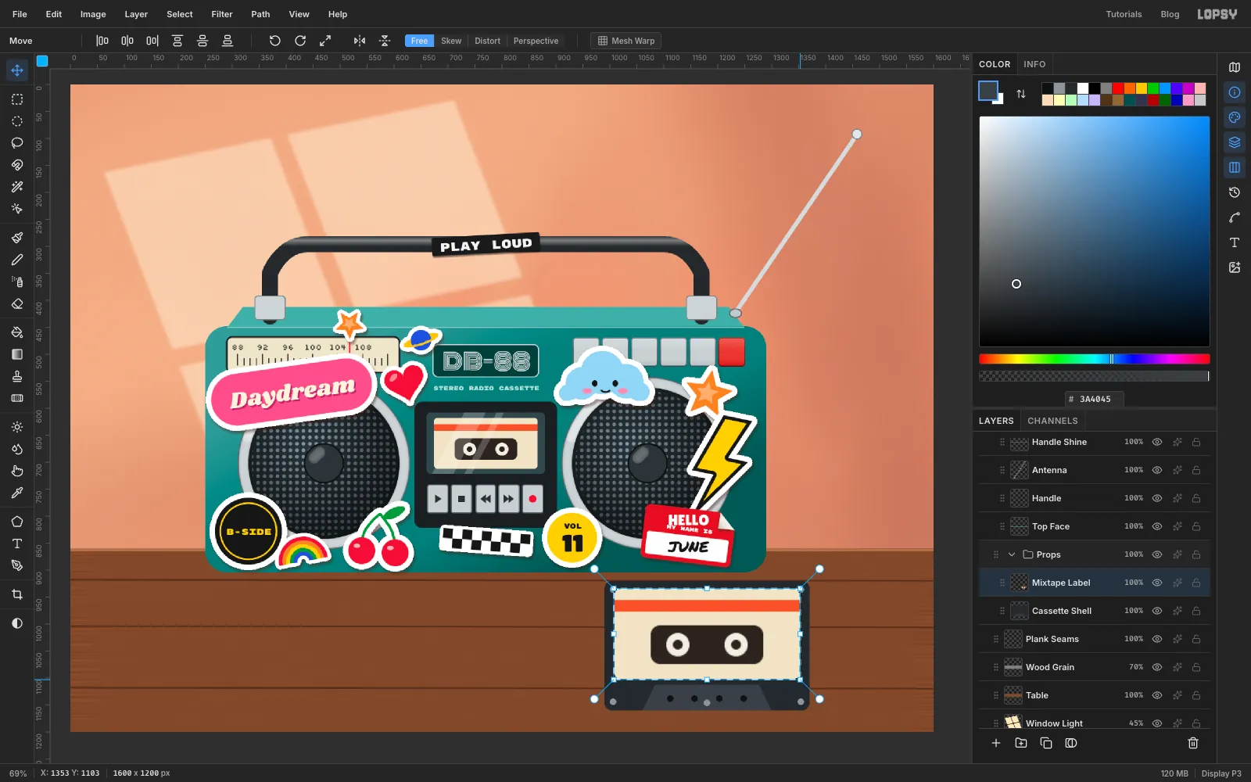Select the Table layer
This screenshot has height=782, width=1251.
click(1094, 695)
